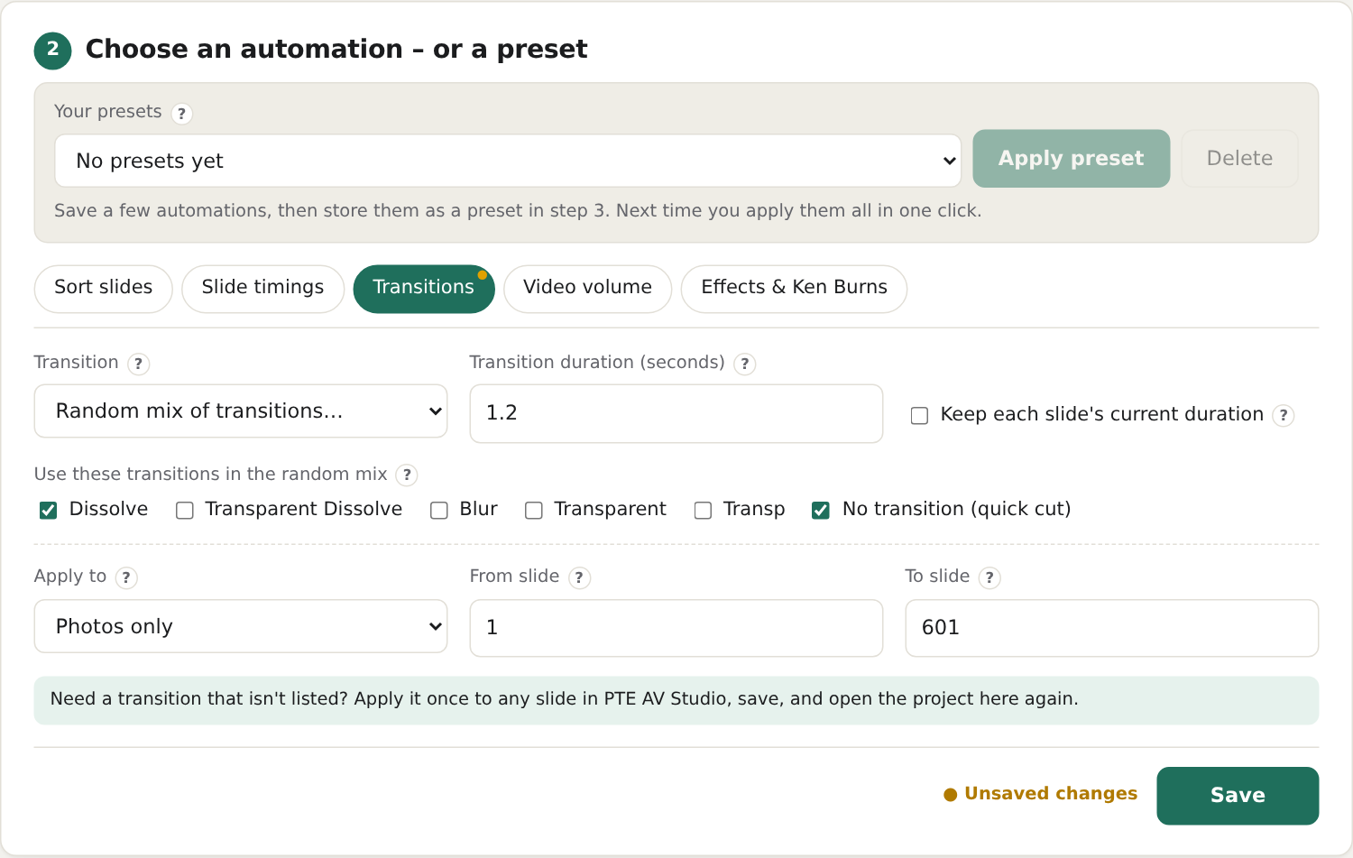Click the Apply preset button
The image size is (1353, 858).
(x=1072, y=159)
